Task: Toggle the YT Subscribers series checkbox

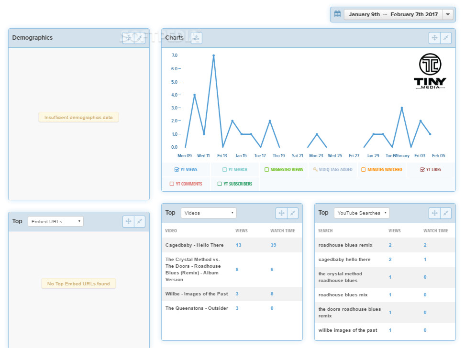Action: click(x=220, y=184)
